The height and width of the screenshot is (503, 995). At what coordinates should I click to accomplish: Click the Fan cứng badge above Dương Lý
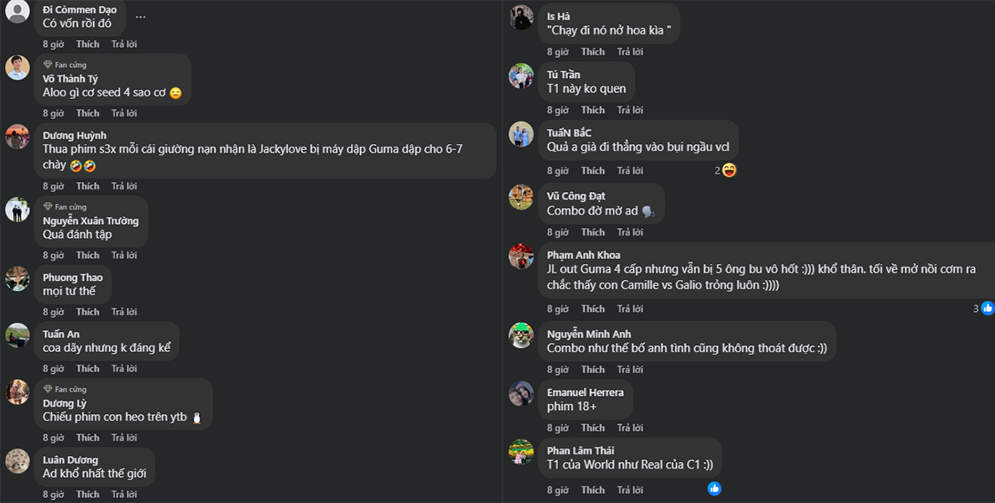tap(65, 389)
